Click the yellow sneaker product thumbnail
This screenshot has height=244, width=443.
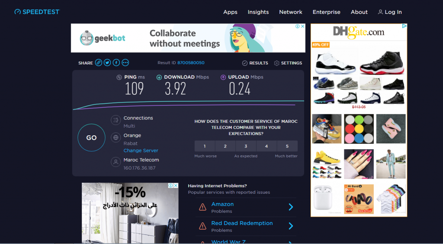click(x=327, y=164)
